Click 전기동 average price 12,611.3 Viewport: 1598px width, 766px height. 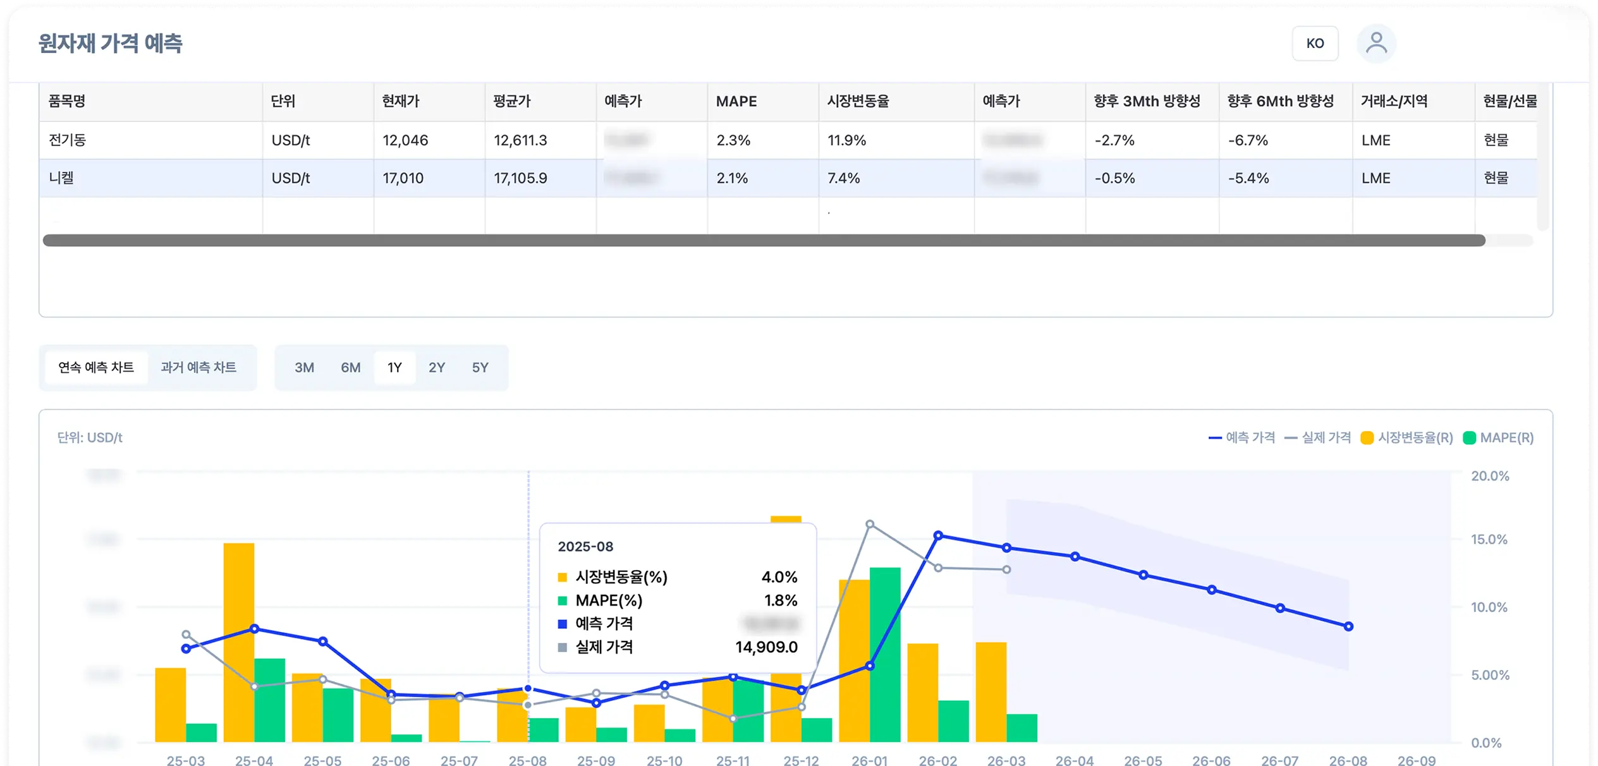520,140
